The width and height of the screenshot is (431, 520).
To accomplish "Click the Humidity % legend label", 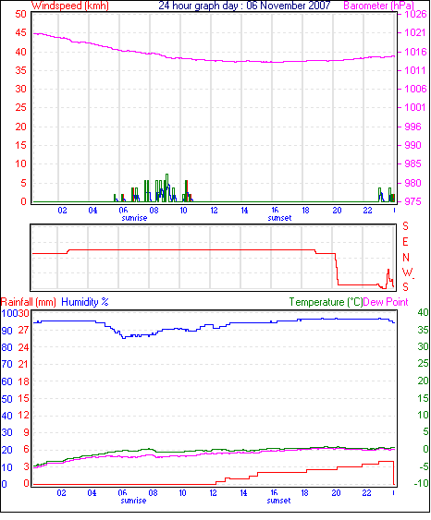I will 85,302.
